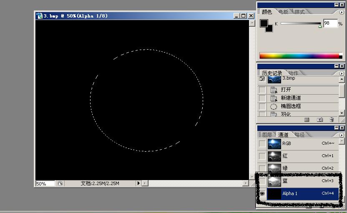Click the zoom percentage field showing 50%

tap(45, 183)
